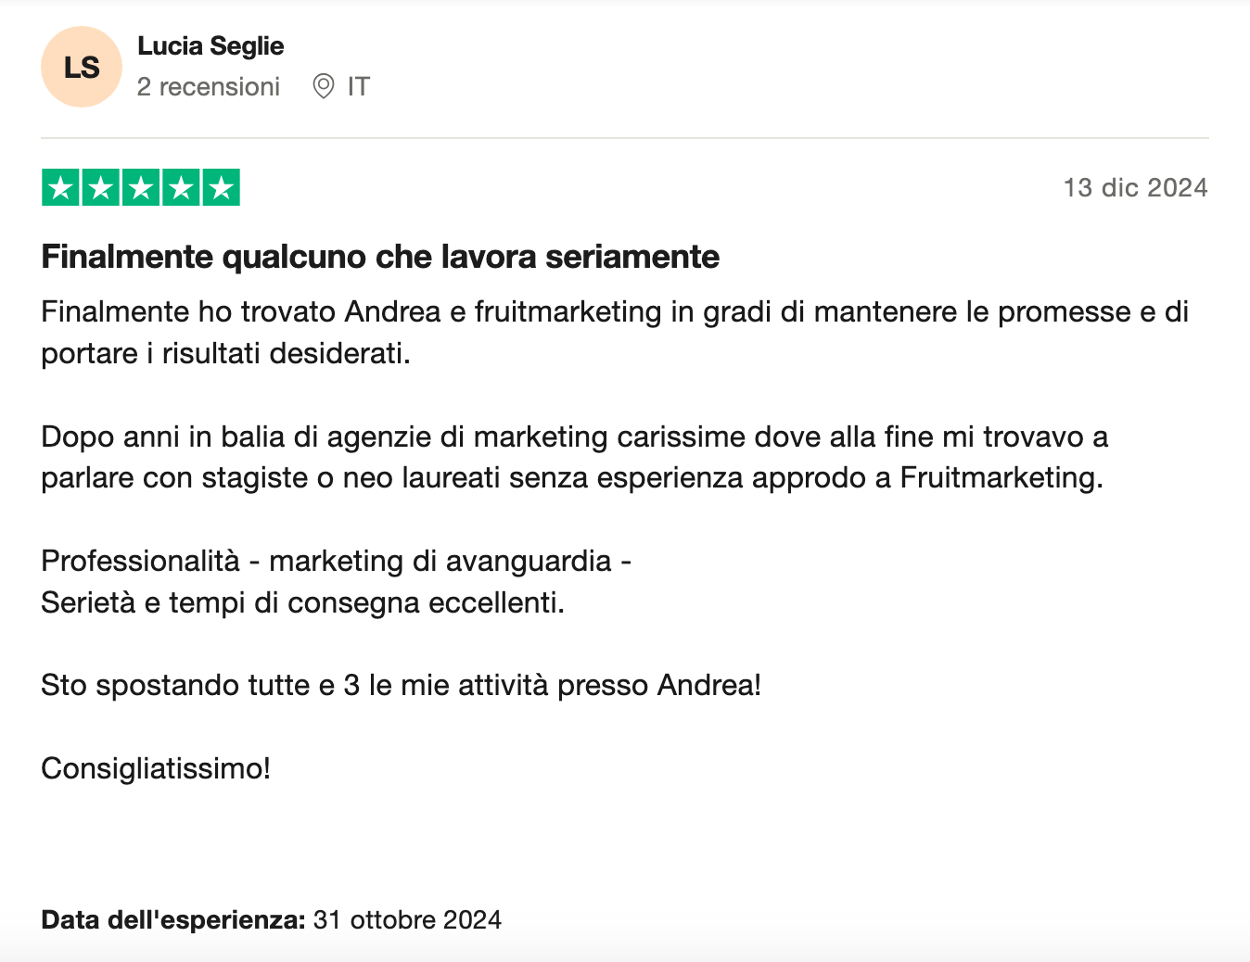Click the word 'Consigliatissimo!'
Image resolution: width=1250 pixels, height=962 pixels.
[156, 768]
